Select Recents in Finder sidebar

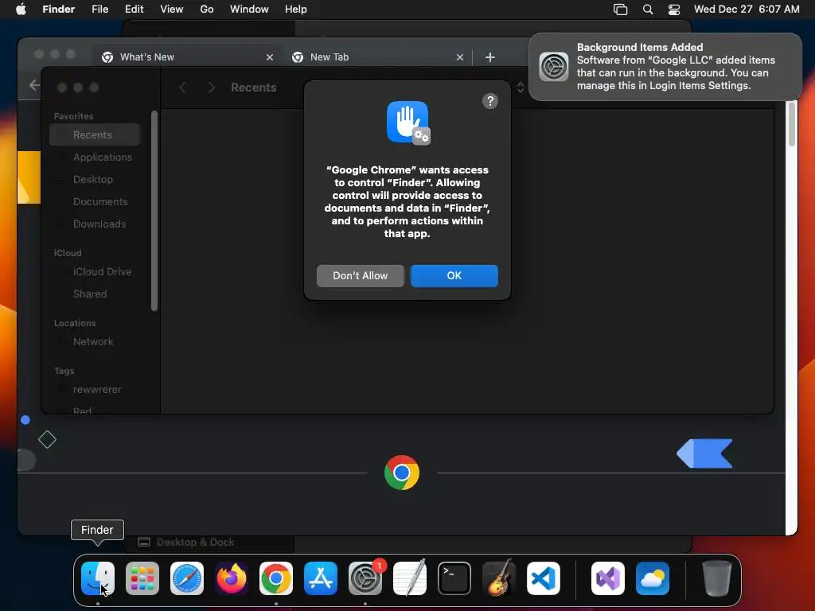[96, 135]
